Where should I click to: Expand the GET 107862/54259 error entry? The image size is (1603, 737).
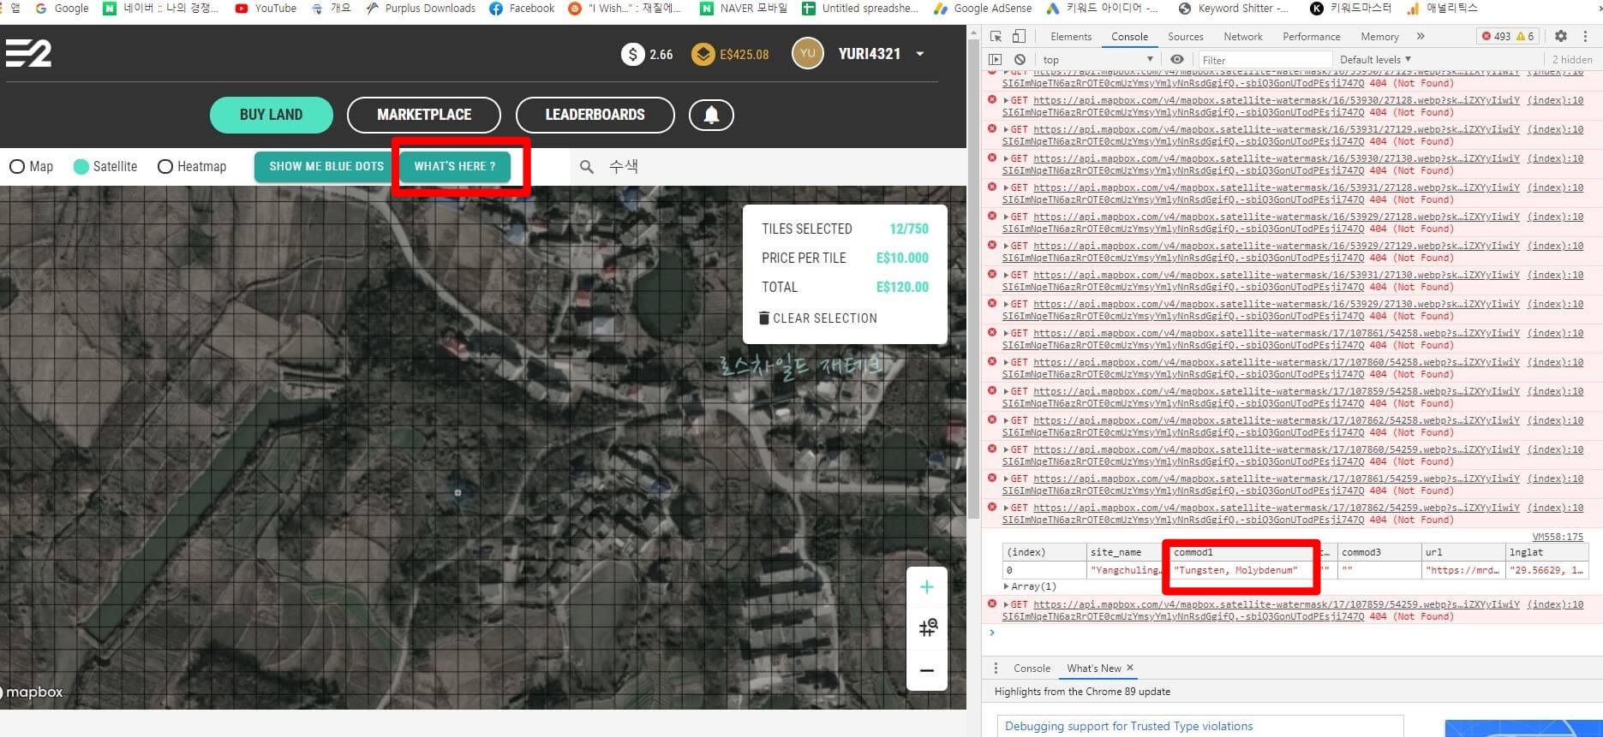1006,508
